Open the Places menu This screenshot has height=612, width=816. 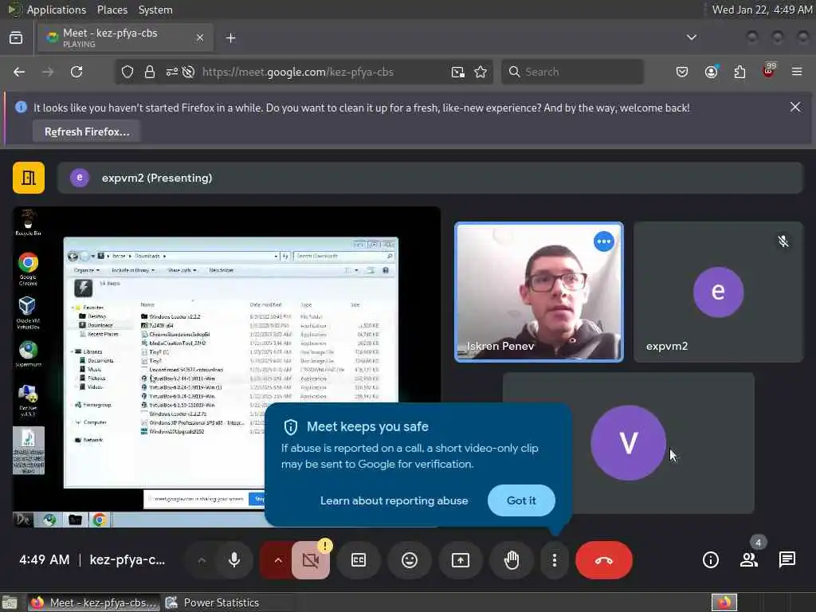[x=112, y=10]
